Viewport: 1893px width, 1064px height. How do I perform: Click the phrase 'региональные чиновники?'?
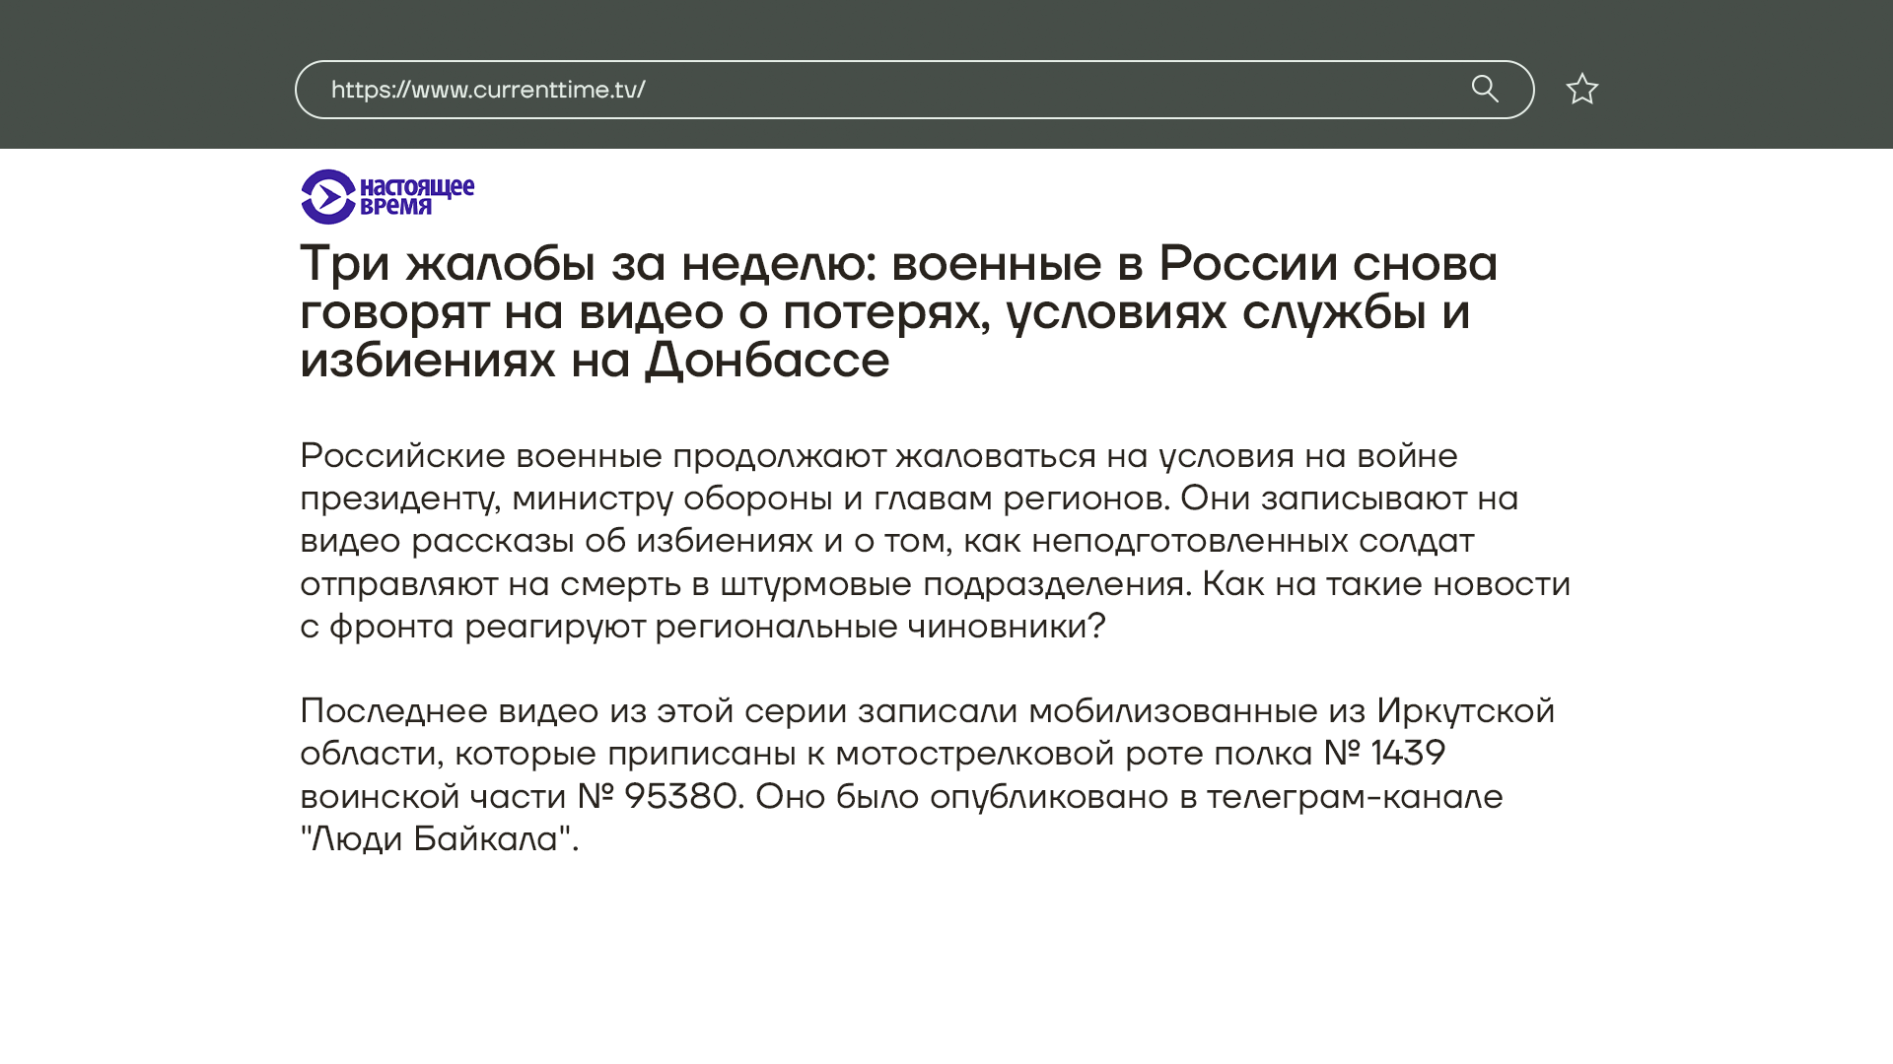coord(879,627)
